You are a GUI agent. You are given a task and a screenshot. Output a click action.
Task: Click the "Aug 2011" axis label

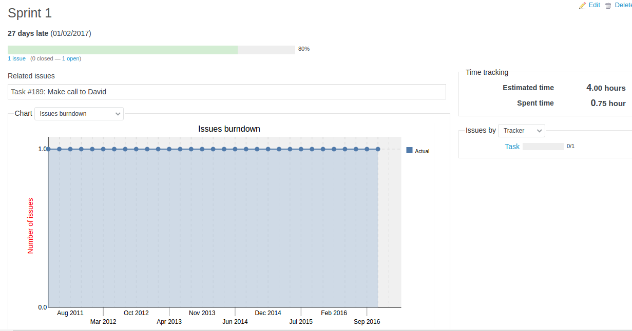click(x=70, y=313)
